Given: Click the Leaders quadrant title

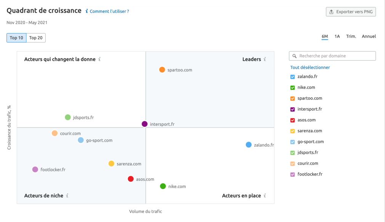Looking at the screenshot, I should (252, 59).
